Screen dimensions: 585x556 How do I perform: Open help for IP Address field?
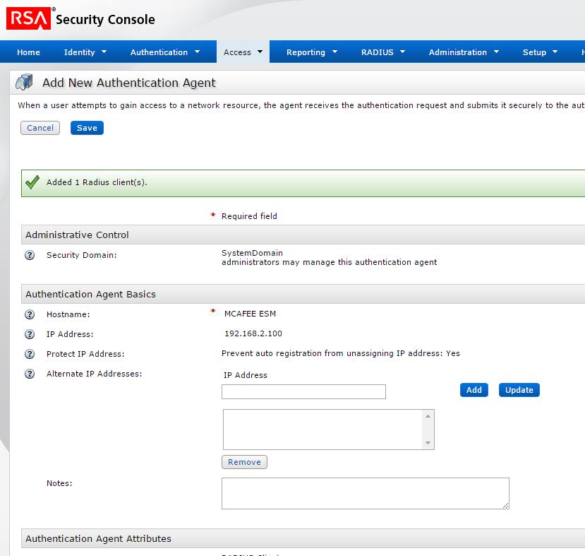pos(29,333)
